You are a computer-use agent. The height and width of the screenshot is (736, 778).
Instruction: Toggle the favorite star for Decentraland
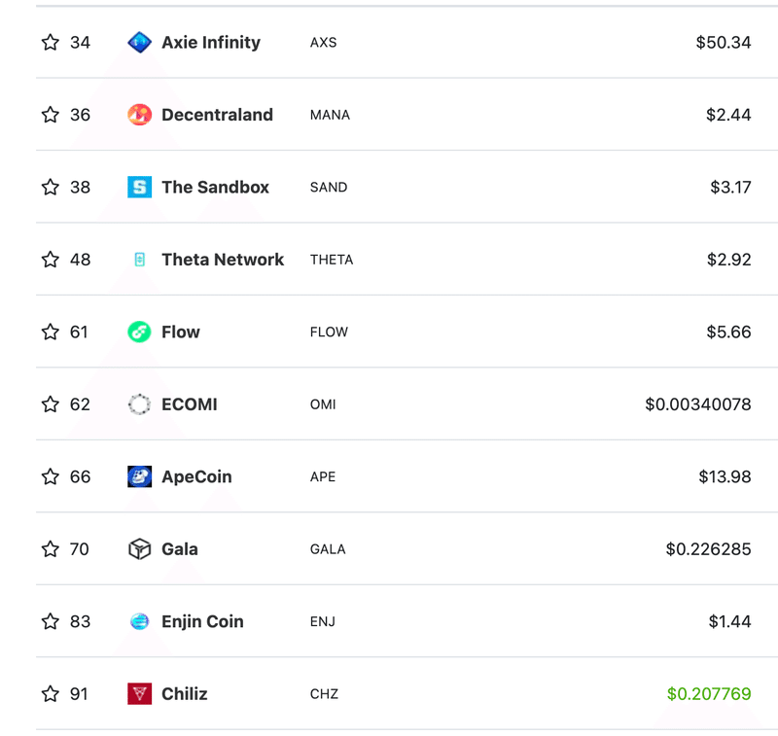51,115
